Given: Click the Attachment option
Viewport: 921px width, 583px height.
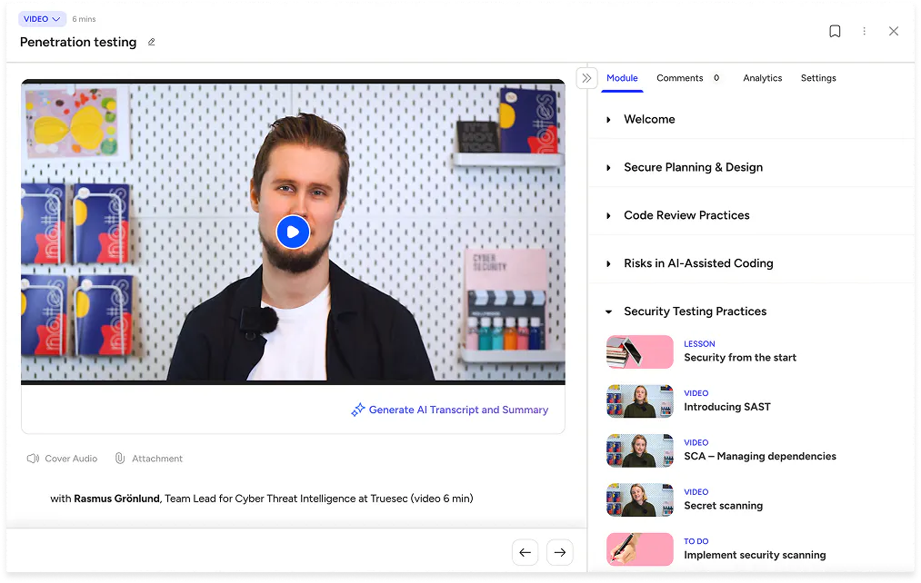Looking at the screenshot, I should (148, 459).
